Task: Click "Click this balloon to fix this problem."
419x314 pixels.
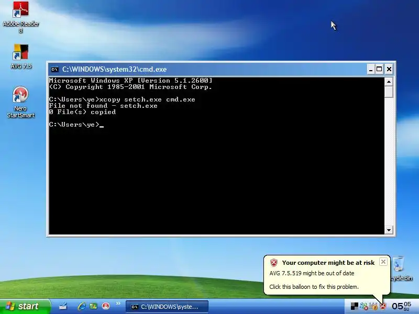Action: point(314,287)
